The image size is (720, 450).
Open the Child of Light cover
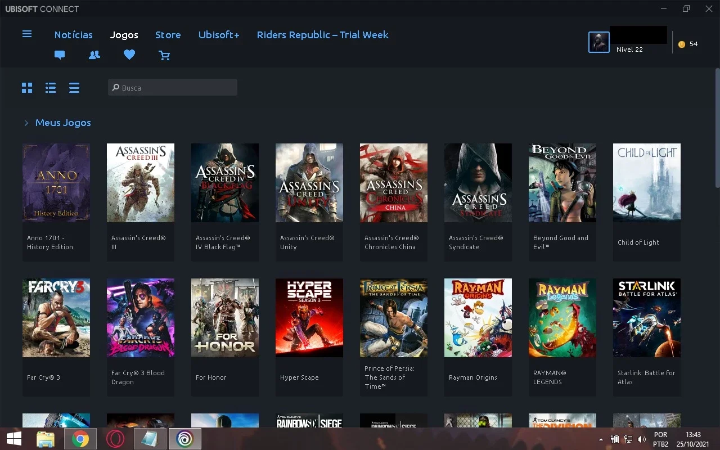point(647,182)
